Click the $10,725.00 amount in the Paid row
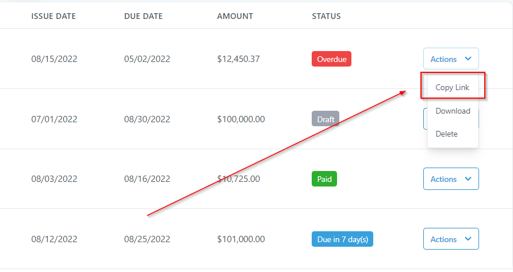The height and width of the screenshot is (272, 513). (x=238, y=179)
